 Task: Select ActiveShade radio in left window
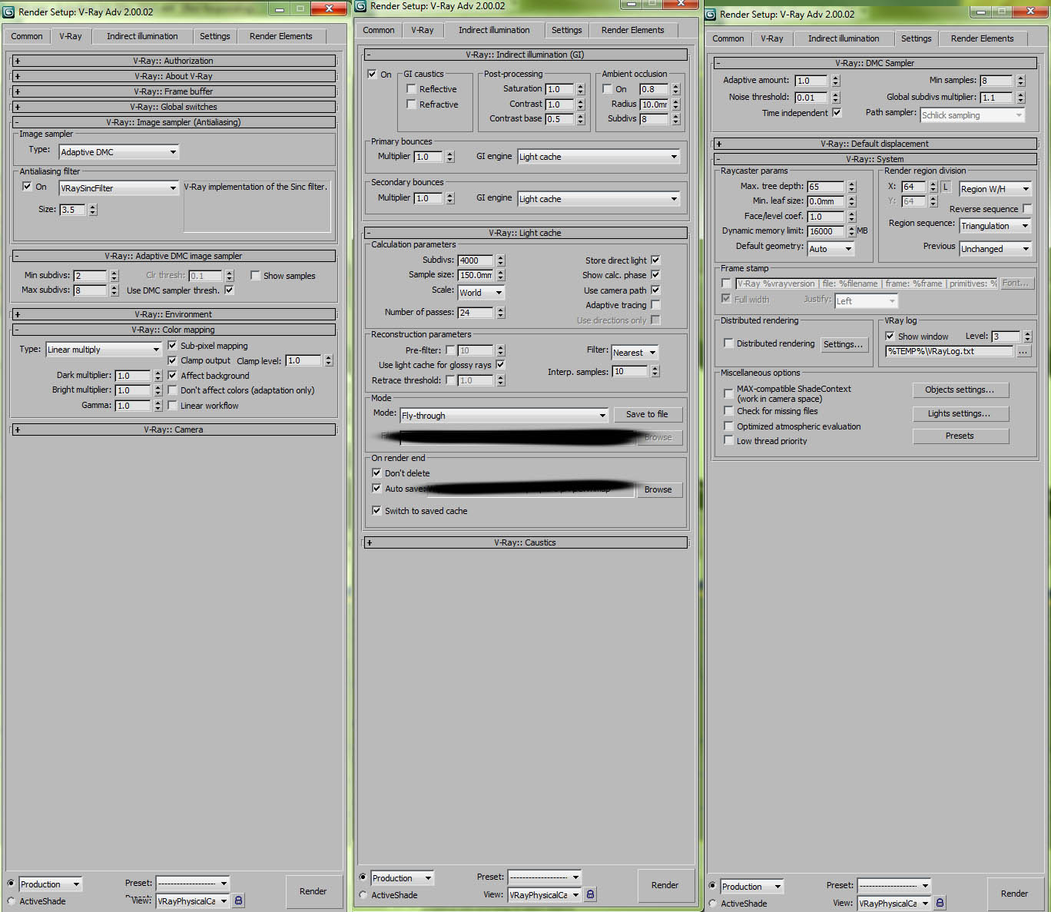[11, 901]
